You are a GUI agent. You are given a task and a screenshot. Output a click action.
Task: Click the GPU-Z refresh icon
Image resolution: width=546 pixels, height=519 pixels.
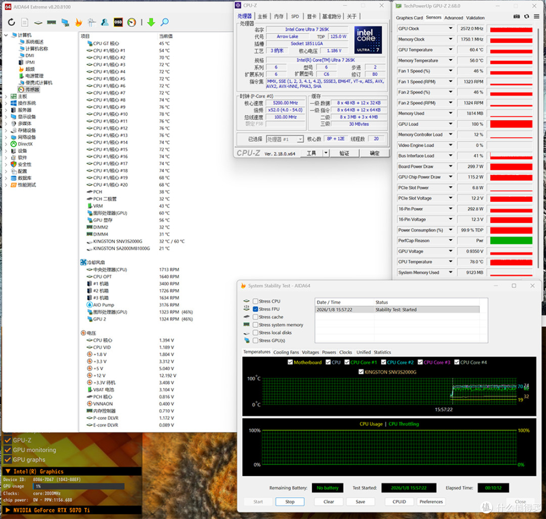click(526, 16)
